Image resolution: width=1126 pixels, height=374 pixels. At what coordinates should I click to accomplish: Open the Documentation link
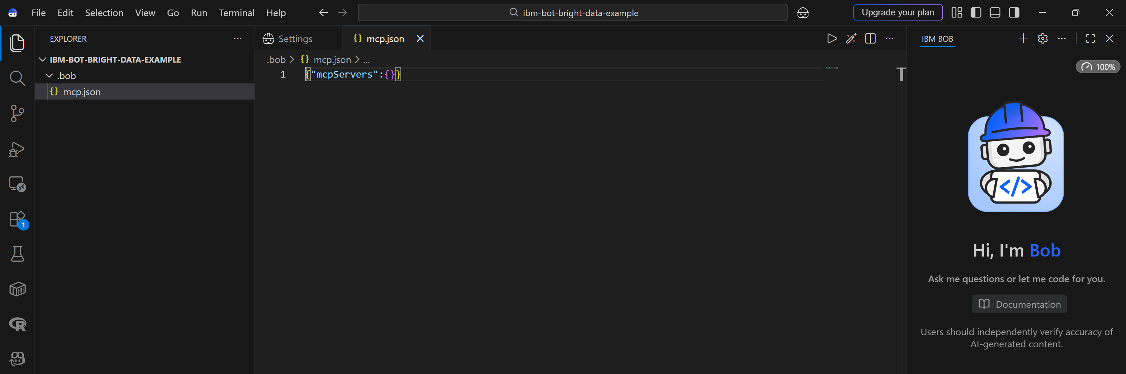(x=1019, y=304)
